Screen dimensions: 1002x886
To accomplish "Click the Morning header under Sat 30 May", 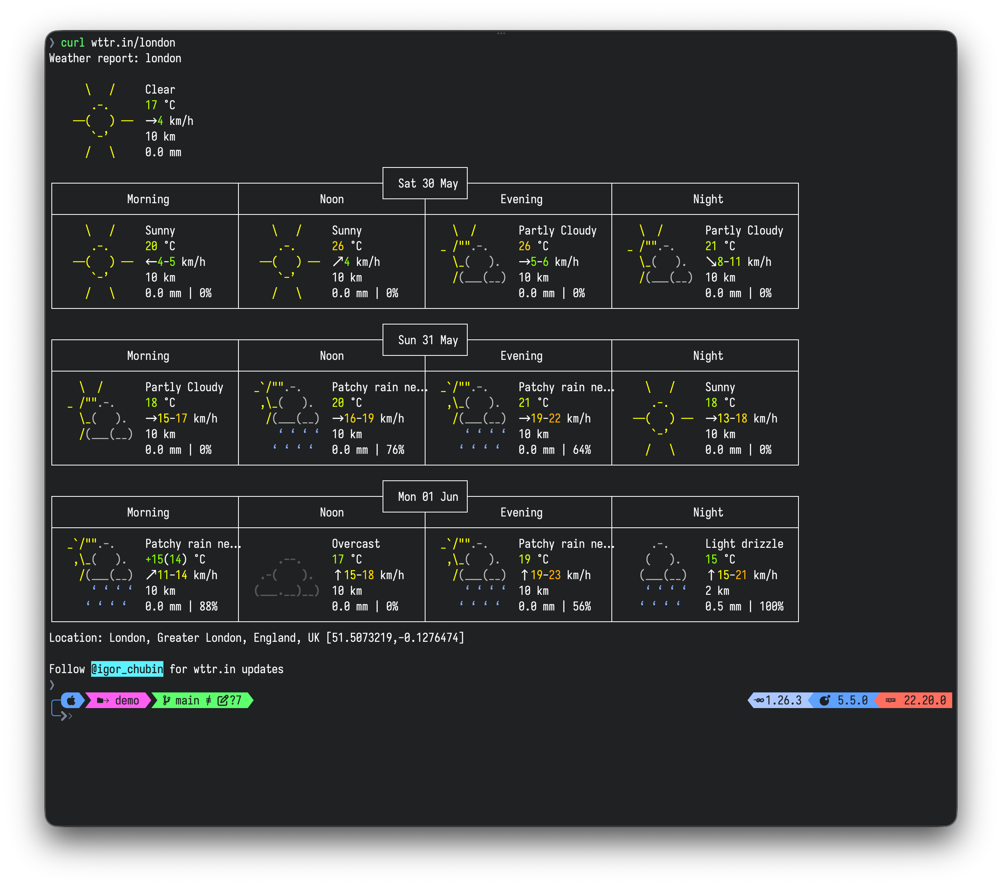I will pyautogui.click(x=148, y=199).
